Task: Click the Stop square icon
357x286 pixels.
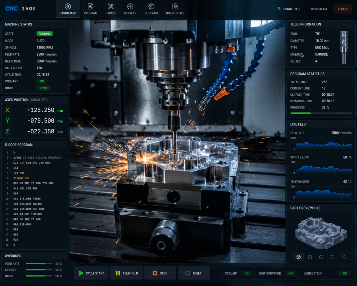Action: [x=155, y=273]
